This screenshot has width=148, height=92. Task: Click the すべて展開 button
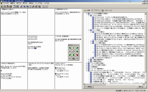(x=88, y=87)
